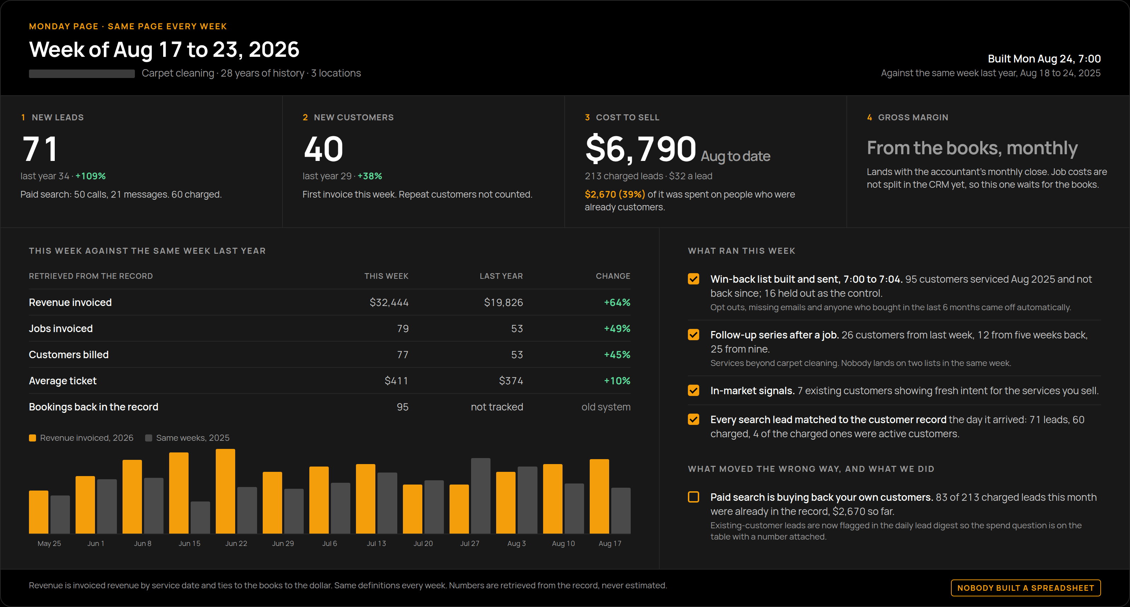1130x607 pixels.
Task: Click the +38% change under New Customers
Action: [370, 176]
